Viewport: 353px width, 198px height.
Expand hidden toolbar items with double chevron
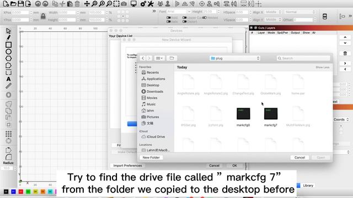click(x=154, y=11)
